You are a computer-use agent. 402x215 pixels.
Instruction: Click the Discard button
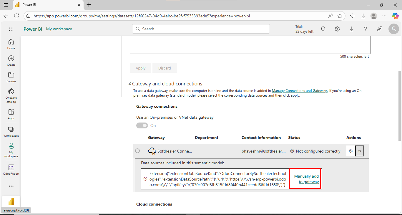[165, 68]
